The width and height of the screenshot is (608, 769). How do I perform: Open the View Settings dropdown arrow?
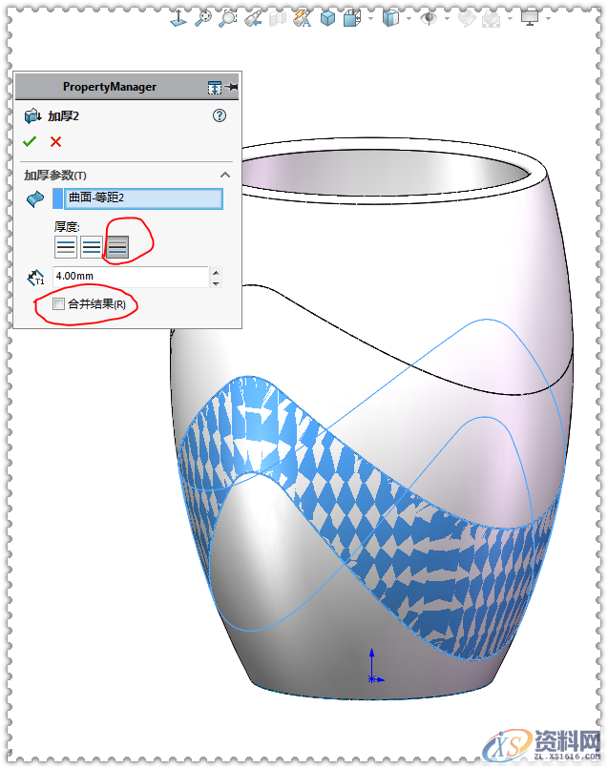[548, 19]
